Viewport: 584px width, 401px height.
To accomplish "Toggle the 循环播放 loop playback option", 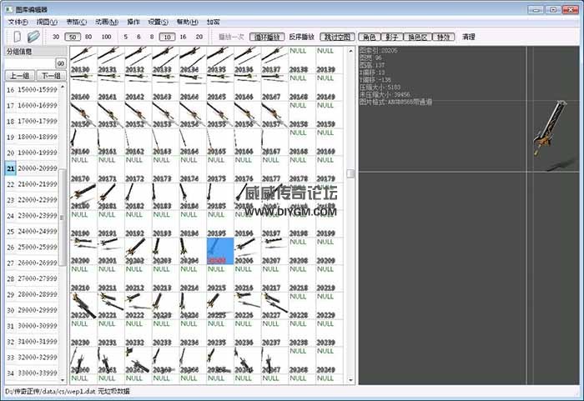I will pos(267,37).
